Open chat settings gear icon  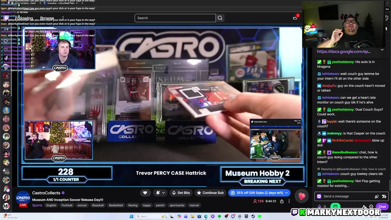[x=371, y=207]
